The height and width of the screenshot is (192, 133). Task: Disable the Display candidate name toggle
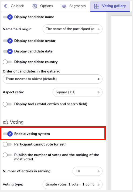pos(8,17)
